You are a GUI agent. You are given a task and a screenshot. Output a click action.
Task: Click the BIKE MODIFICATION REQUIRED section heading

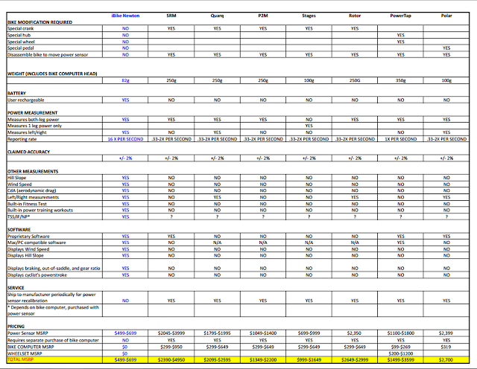tap(40, 22)
